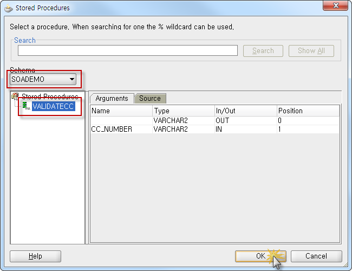Click the IN direction cell
Viewport: 352px width, 271px height.
(246, 129)
